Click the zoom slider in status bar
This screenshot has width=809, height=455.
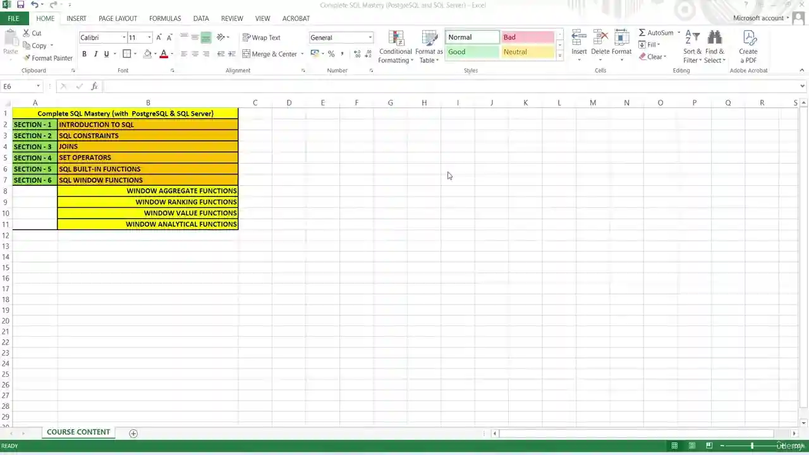tap(751, 446)
